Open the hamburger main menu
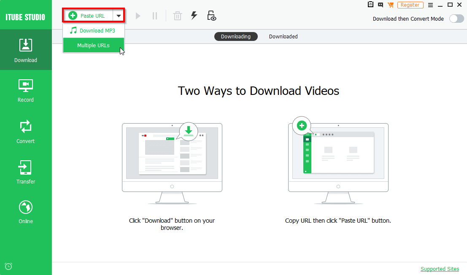The image size is (467, 275). point(430,5)
